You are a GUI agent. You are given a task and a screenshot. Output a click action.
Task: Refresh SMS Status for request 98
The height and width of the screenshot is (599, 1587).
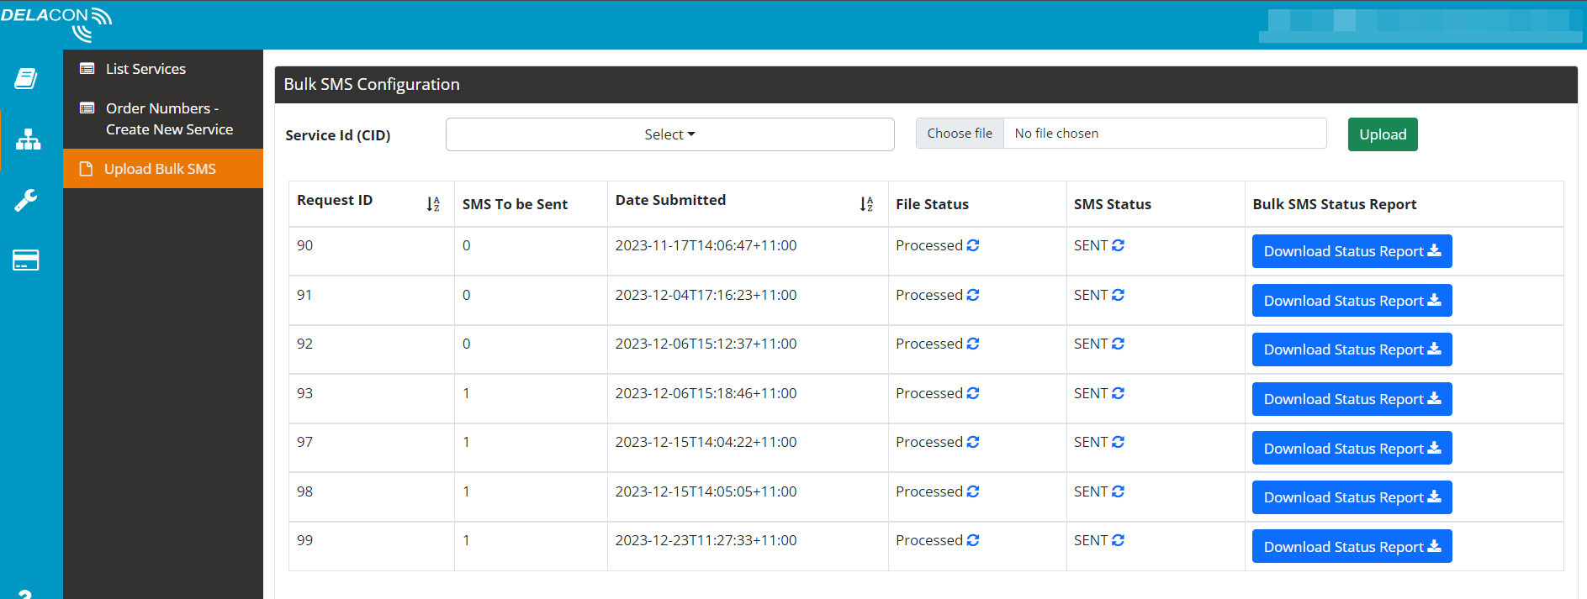(x=1118, y=491)
